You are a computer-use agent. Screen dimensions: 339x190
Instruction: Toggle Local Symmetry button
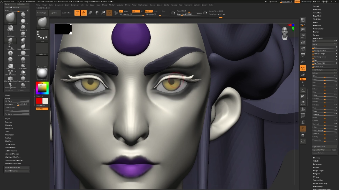(x=303, y=68)
